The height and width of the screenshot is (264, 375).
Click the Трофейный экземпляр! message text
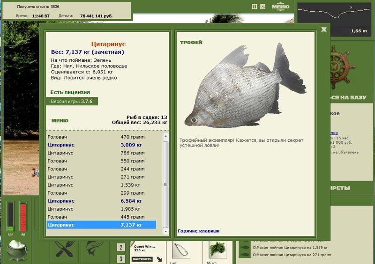pyautogui.click(x=241, y=143)
